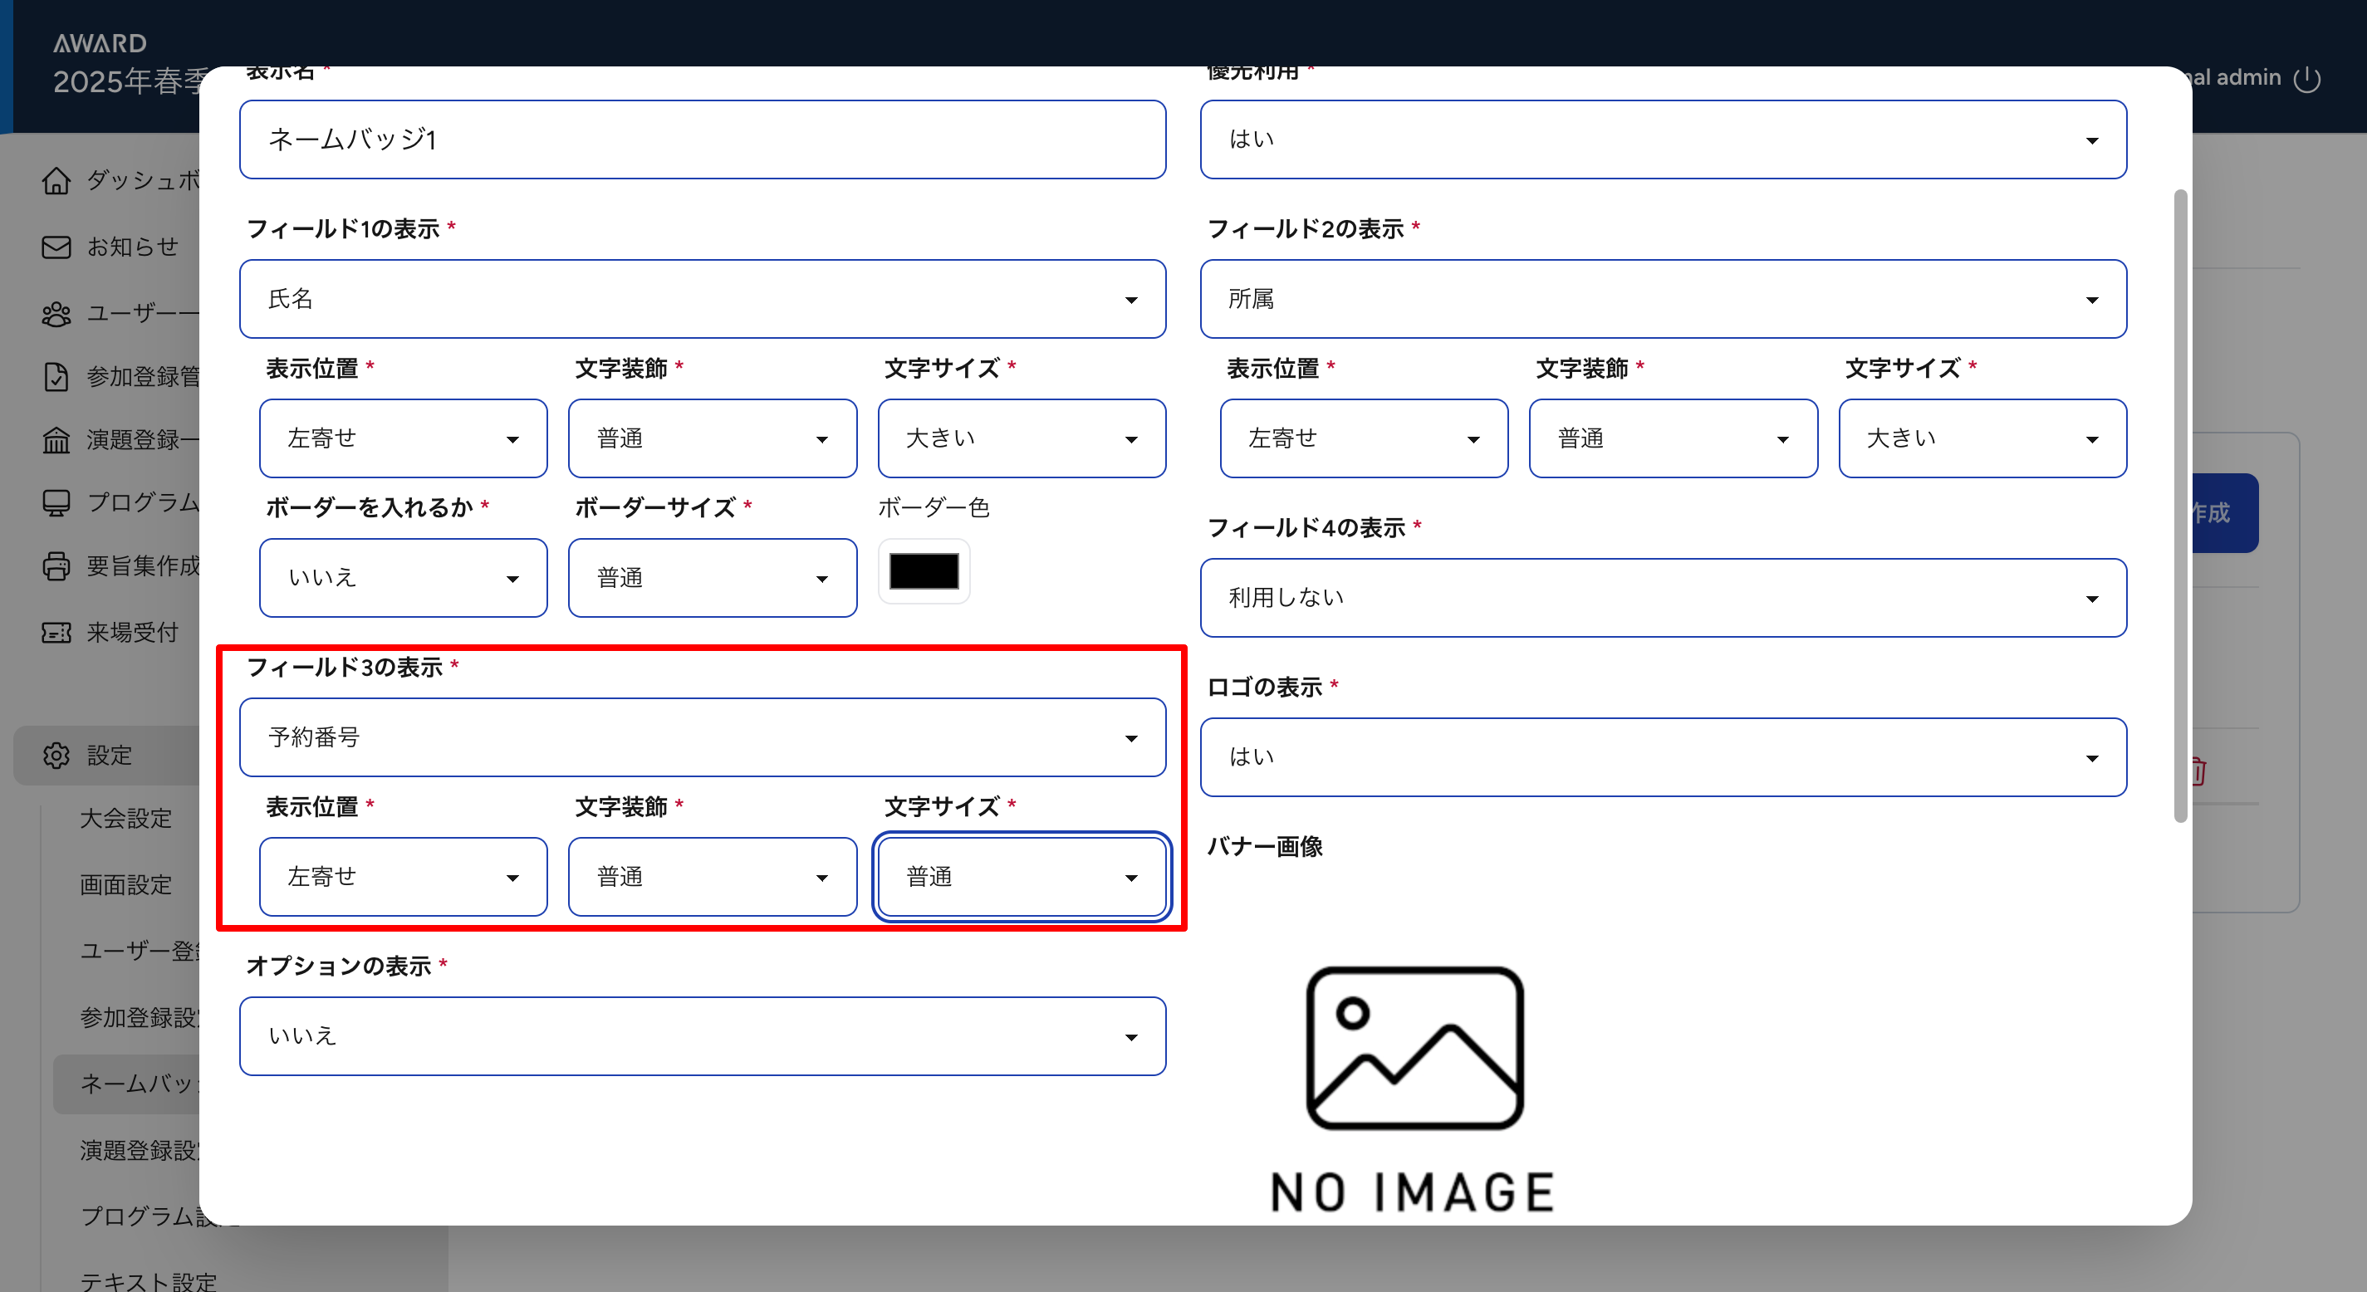Click the 表示名 text field ネームバッジ1
Image resolution: width=2367 pixels, height=1292 pixels.
point(702,139)
